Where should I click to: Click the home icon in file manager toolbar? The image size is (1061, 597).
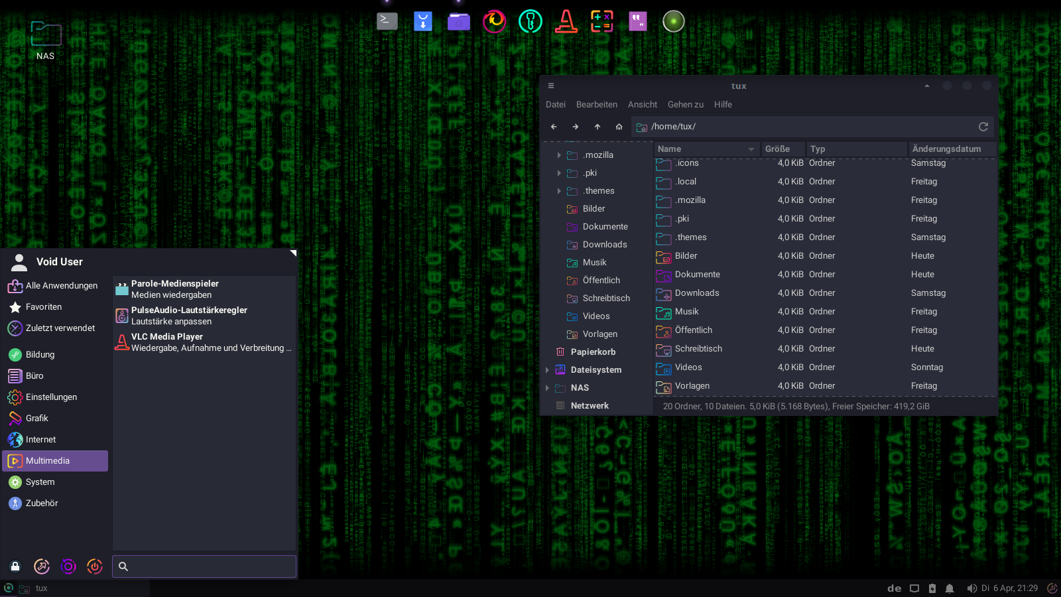(x=619, y=127)
